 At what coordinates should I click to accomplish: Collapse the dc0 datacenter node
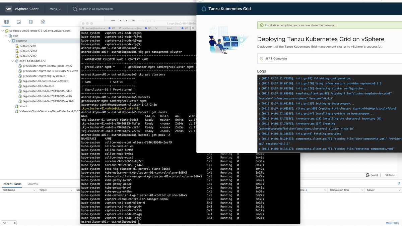[6, 36]
